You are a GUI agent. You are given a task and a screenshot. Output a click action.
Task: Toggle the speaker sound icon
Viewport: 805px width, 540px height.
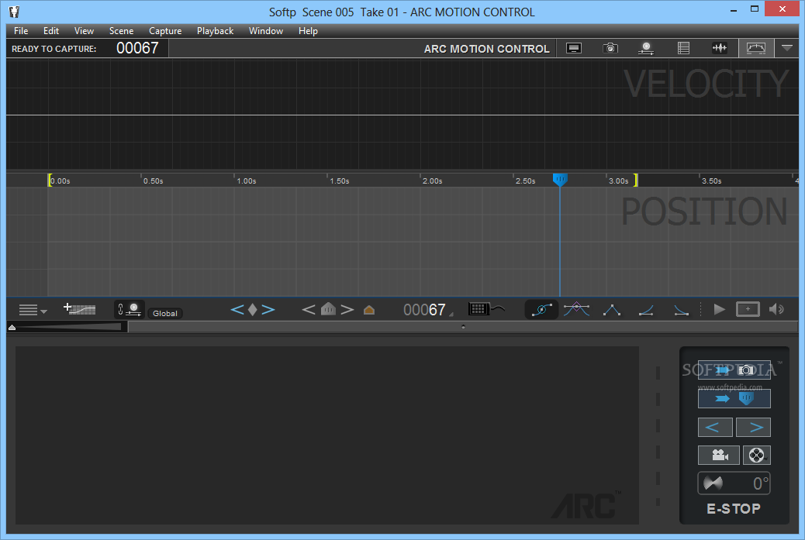click(776, 309)
